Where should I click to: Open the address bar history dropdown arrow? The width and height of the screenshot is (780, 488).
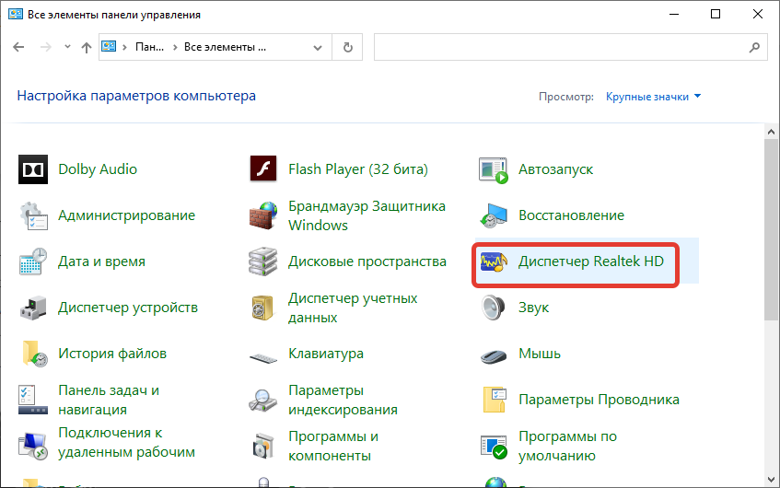[x=320, y=46]
